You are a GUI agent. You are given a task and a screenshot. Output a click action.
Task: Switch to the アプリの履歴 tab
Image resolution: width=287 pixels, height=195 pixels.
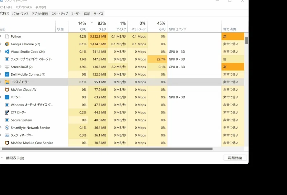40,14
